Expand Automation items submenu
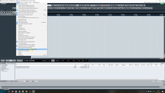The image size is (165, 93). pyautogui.click(x=32, y=29)
